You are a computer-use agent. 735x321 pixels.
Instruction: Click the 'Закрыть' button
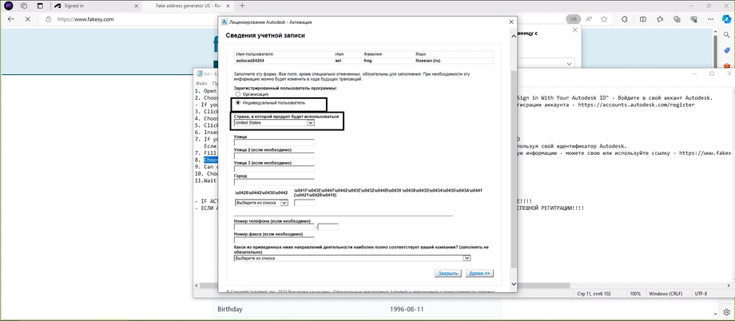click(x=448, y=273)
